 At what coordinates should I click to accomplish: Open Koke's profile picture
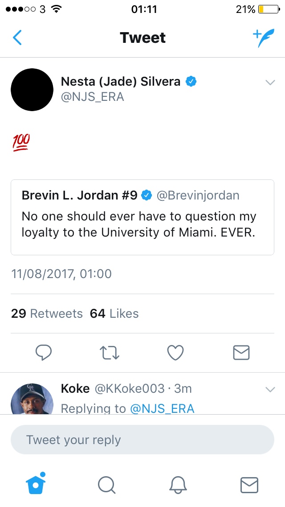tap(32, 399)
